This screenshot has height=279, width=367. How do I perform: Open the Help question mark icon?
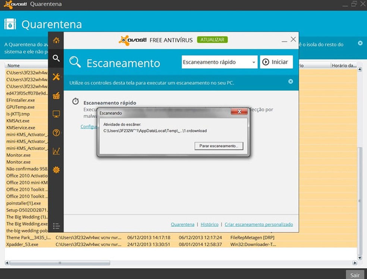coord(56,133)
